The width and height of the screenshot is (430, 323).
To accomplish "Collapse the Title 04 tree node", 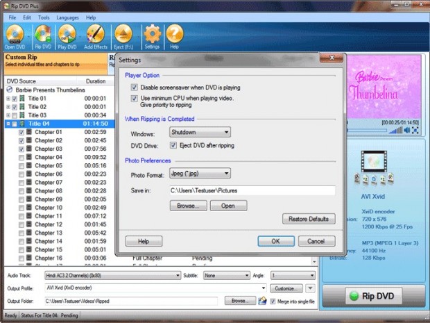I will 8,124.
